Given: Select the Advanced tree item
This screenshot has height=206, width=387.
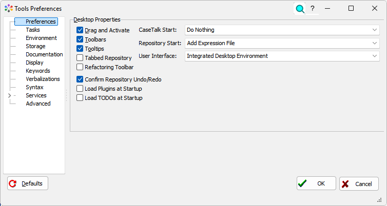Looking at the screenshot, I should 38,104.
